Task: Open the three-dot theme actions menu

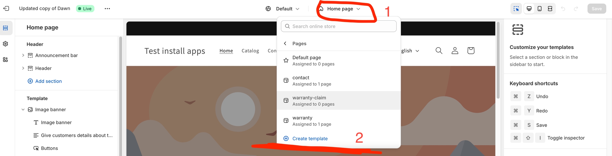Action: pos(107,9)
